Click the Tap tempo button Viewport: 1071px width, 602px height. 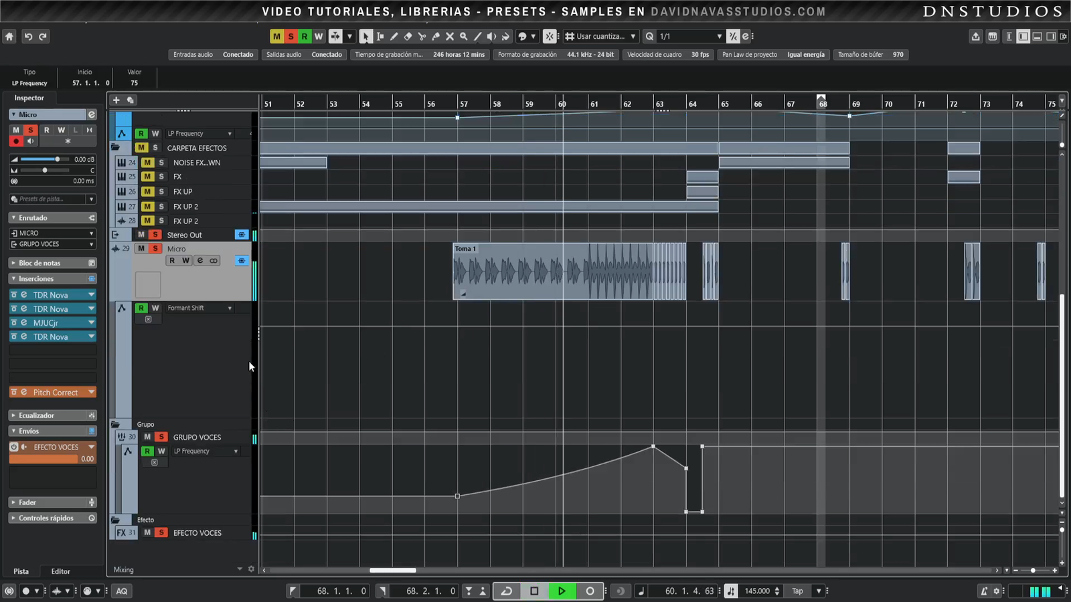797,591
